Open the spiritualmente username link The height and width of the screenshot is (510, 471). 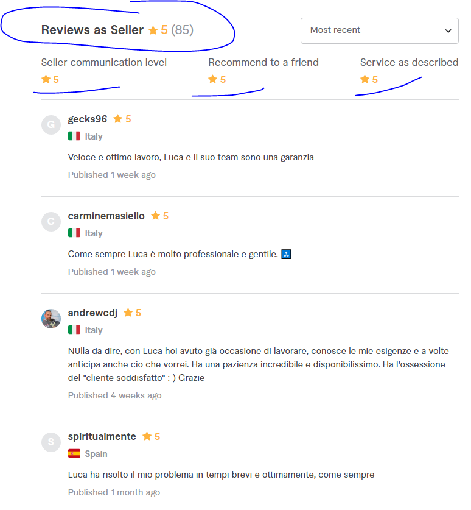coord(102,436)
